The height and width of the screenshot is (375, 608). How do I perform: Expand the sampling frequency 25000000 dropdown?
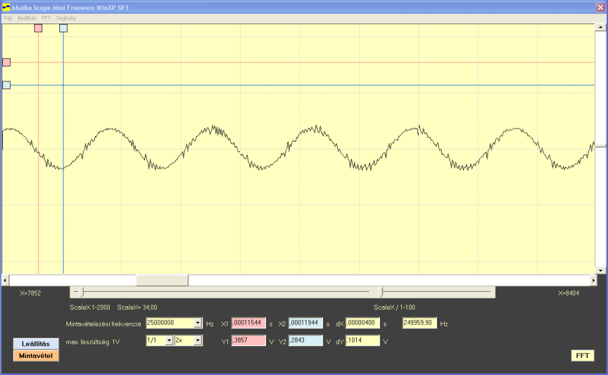pyautogui.click(x=198, y=323)
